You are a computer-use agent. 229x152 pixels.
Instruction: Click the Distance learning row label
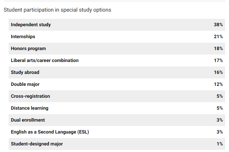30,108
